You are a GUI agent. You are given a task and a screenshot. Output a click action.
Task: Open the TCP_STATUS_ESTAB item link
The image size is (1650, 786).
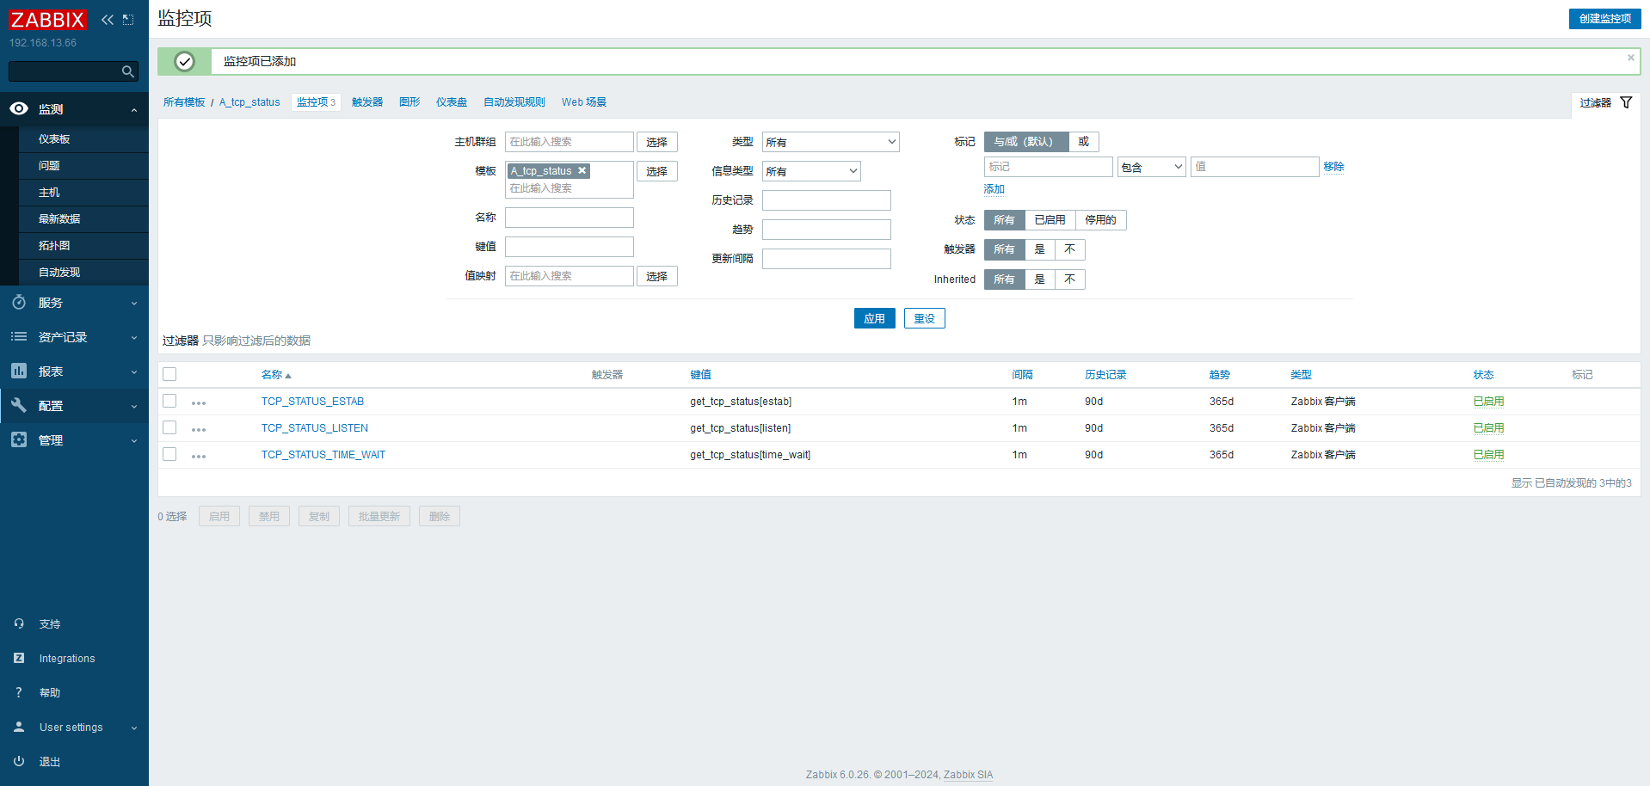point(312,402)
